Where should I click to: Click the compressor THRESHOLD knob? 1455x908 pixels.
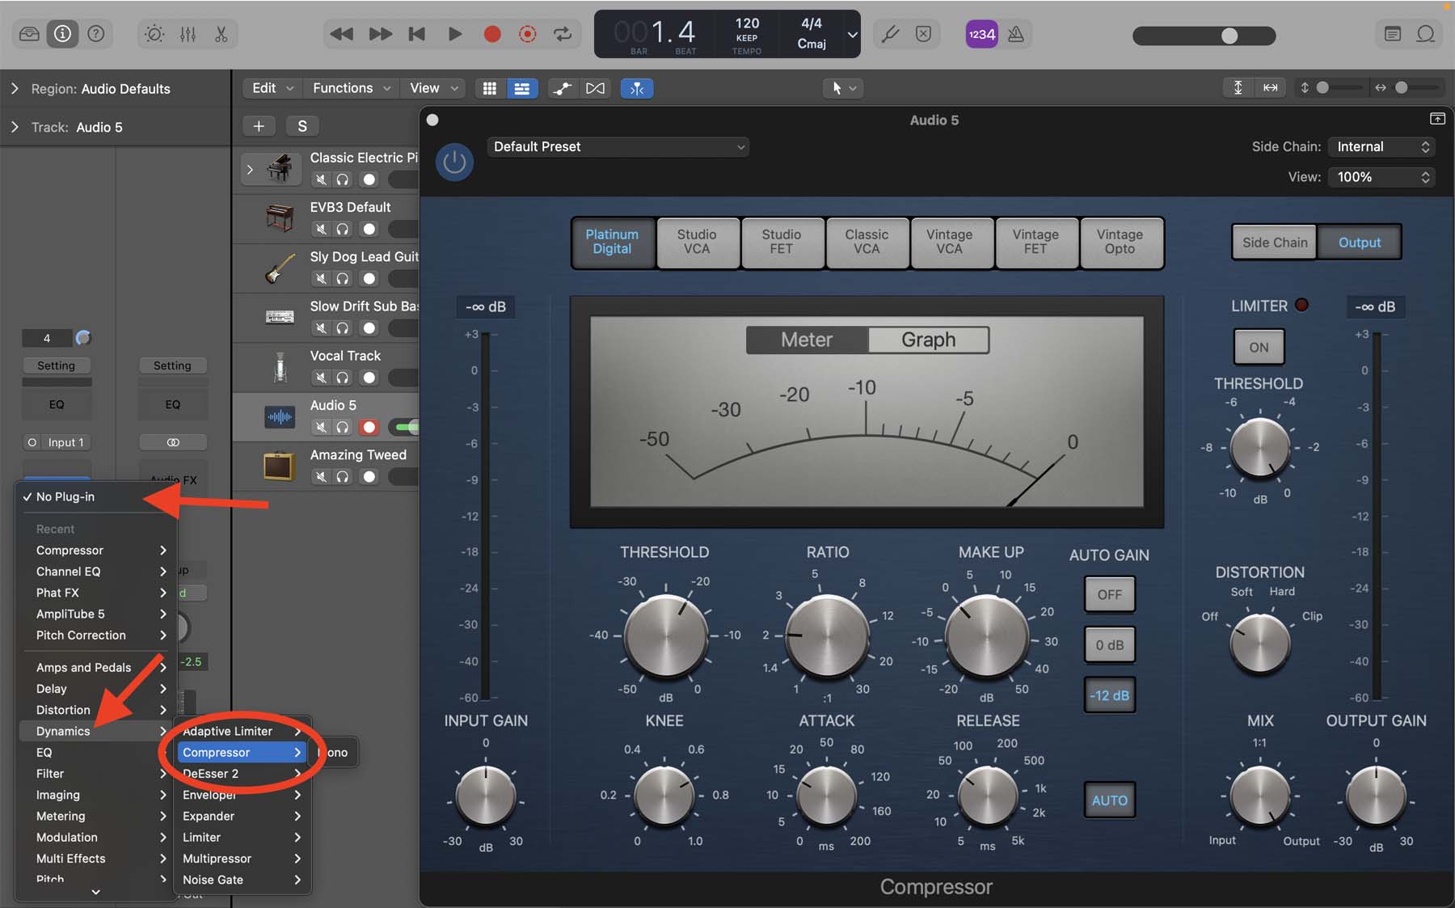[666, 636]
